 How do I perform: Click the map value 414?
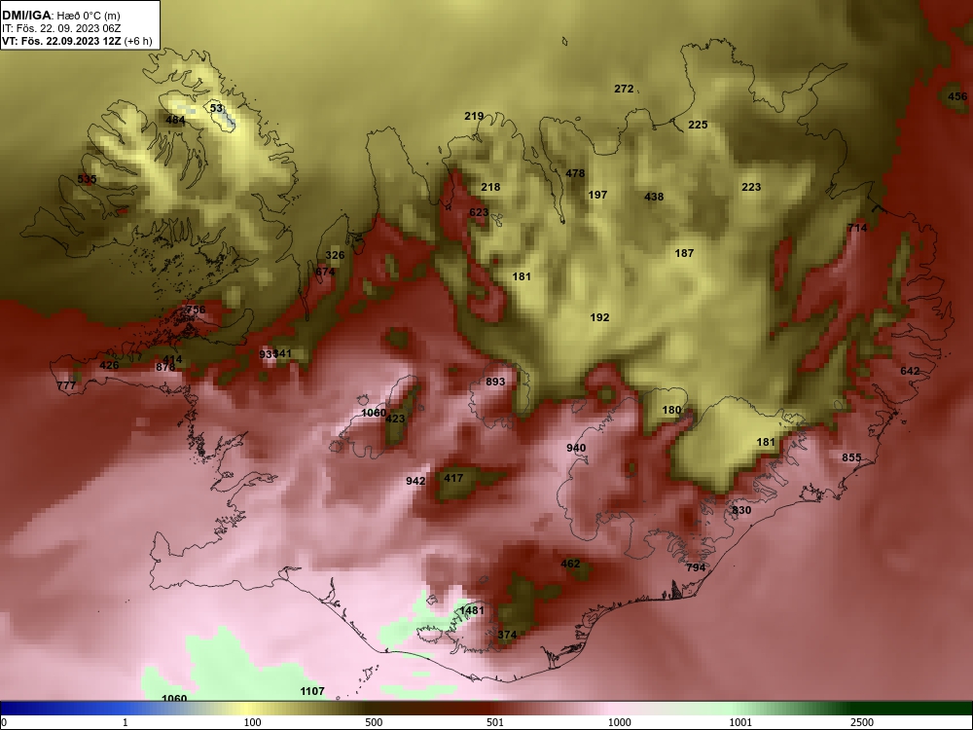pos(172,359)
